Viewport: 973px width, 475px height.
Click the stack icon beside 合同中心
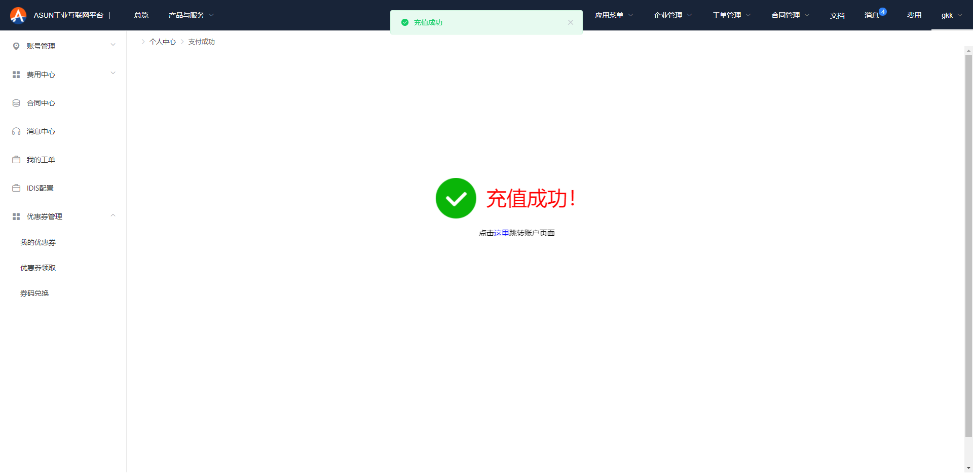click(16, 103)
